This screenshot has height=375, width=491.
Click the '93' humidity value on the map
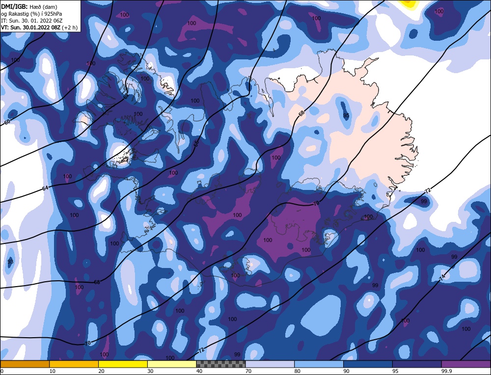[x=10, y=262]
